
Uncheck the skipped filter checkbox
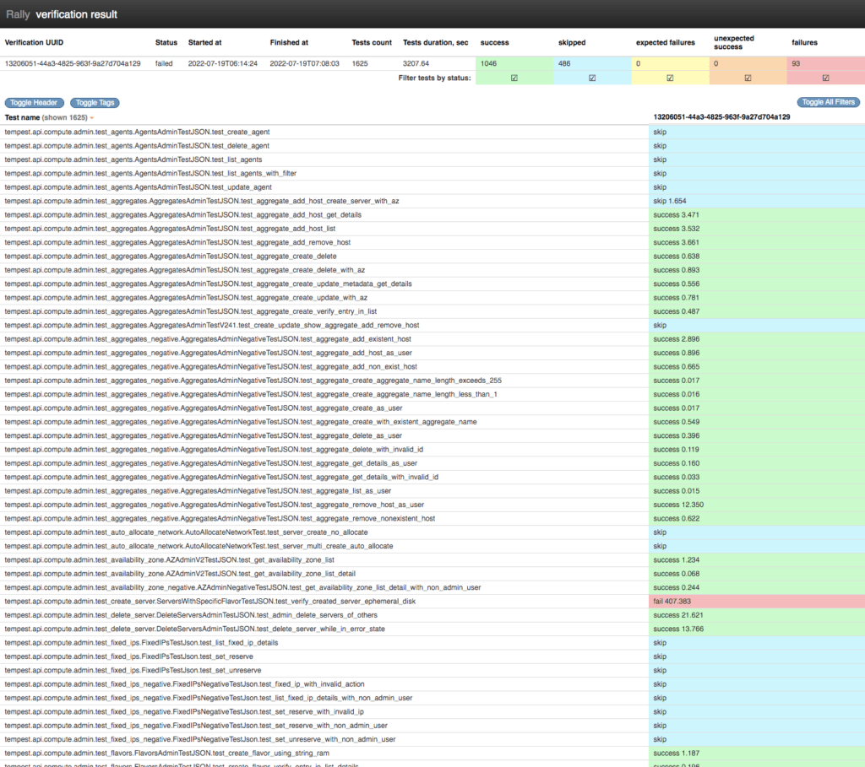point(592,78)
